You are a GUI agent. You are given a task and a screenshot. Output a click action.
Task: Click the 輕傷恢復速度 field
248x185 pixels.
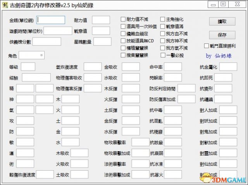[x=45, y=175]
